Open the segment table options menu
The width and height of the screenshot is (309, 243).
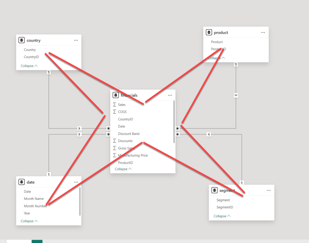tap(269, 191)
